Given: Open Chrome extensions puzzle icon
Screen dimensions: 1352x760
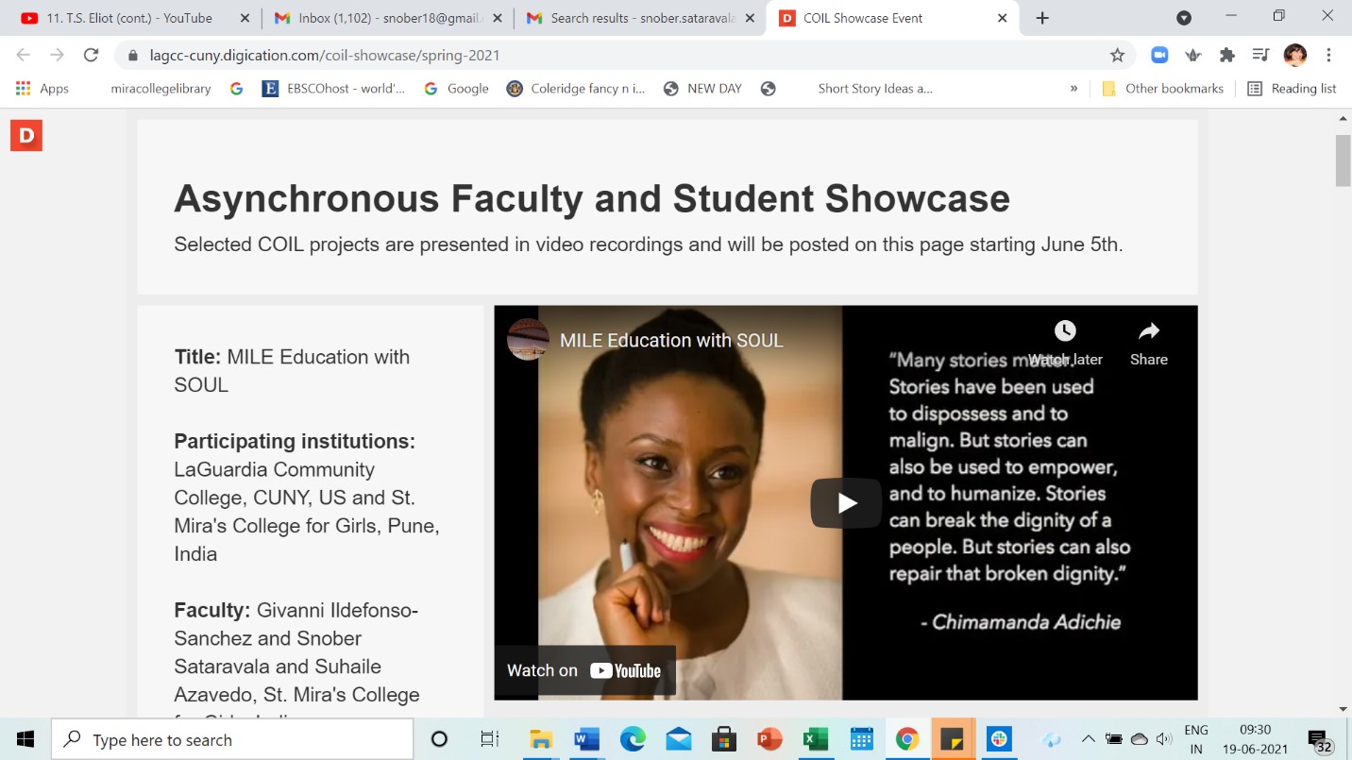Looking at the screenshot, I should click(1227, 56).
